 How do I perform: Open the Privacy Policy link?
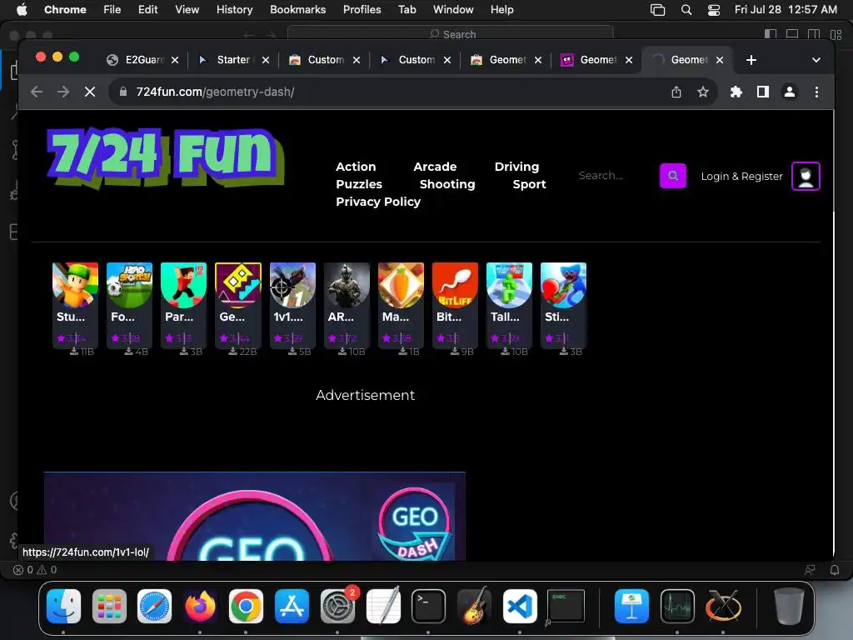point(378,202)
